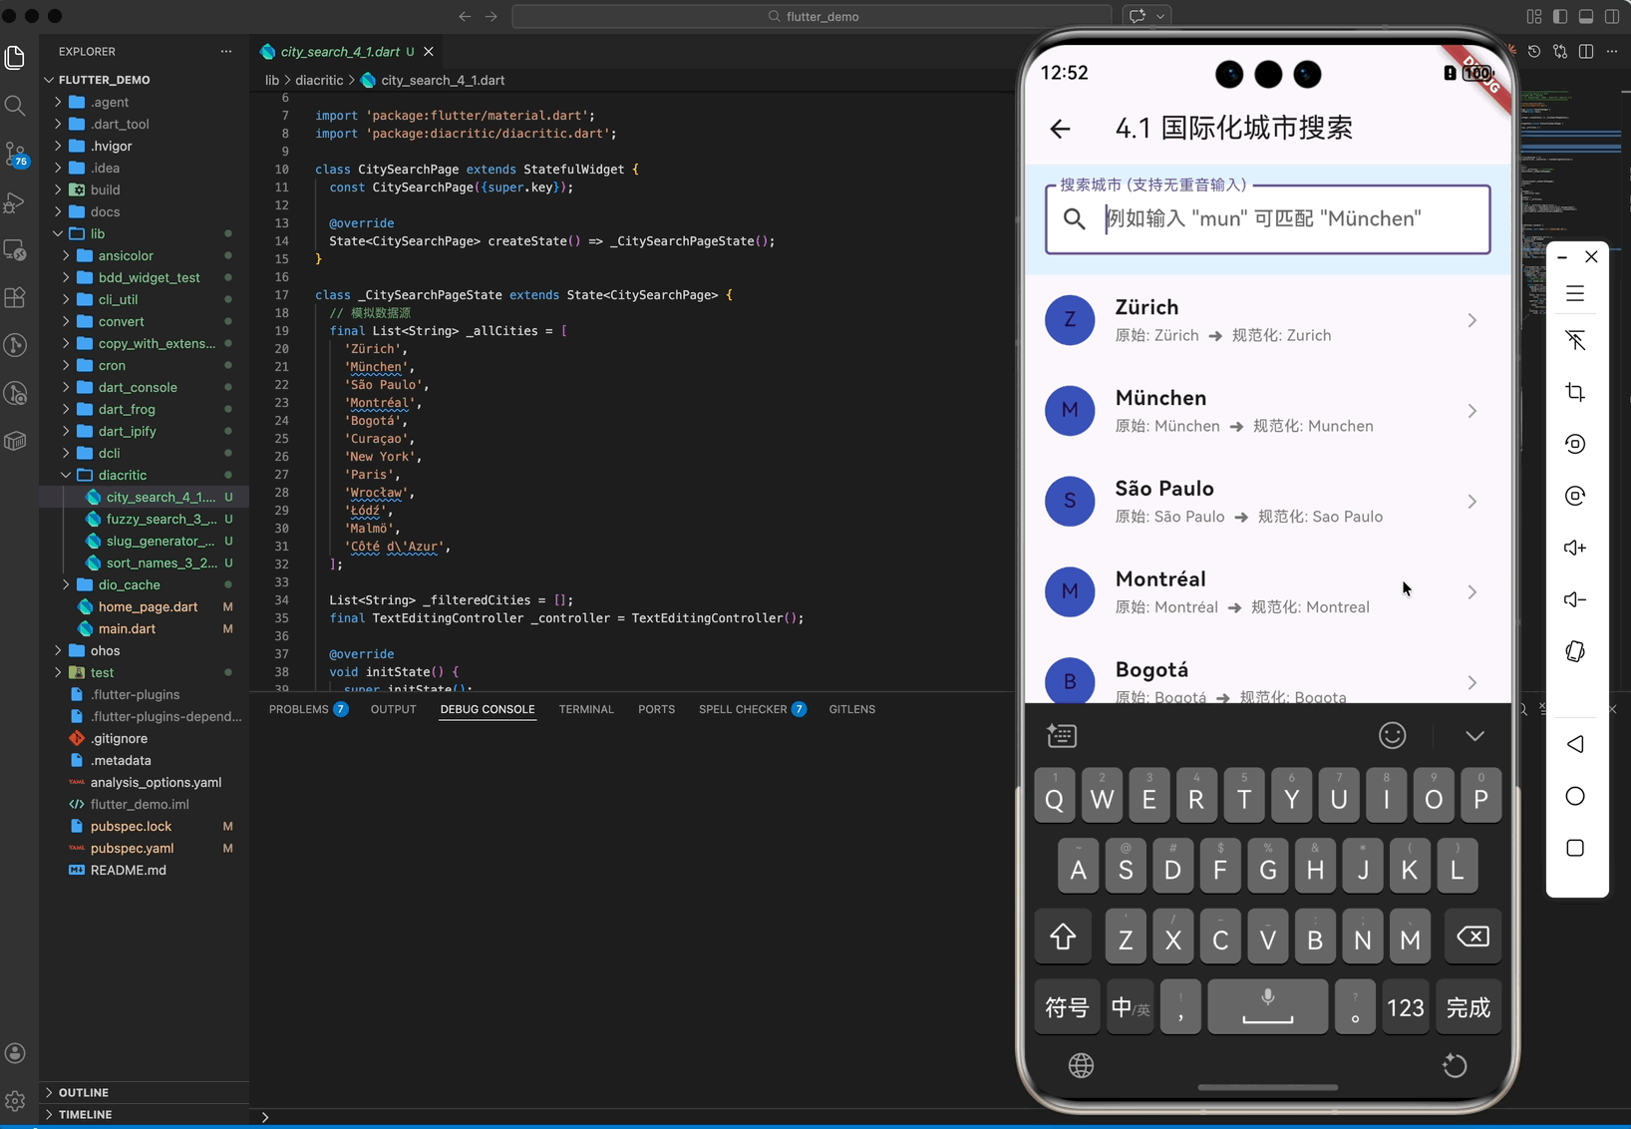Open Zürich row chevron
Viewport: 1631px width, 1129px height.
pyautogui.click(x=1472, y=320)
